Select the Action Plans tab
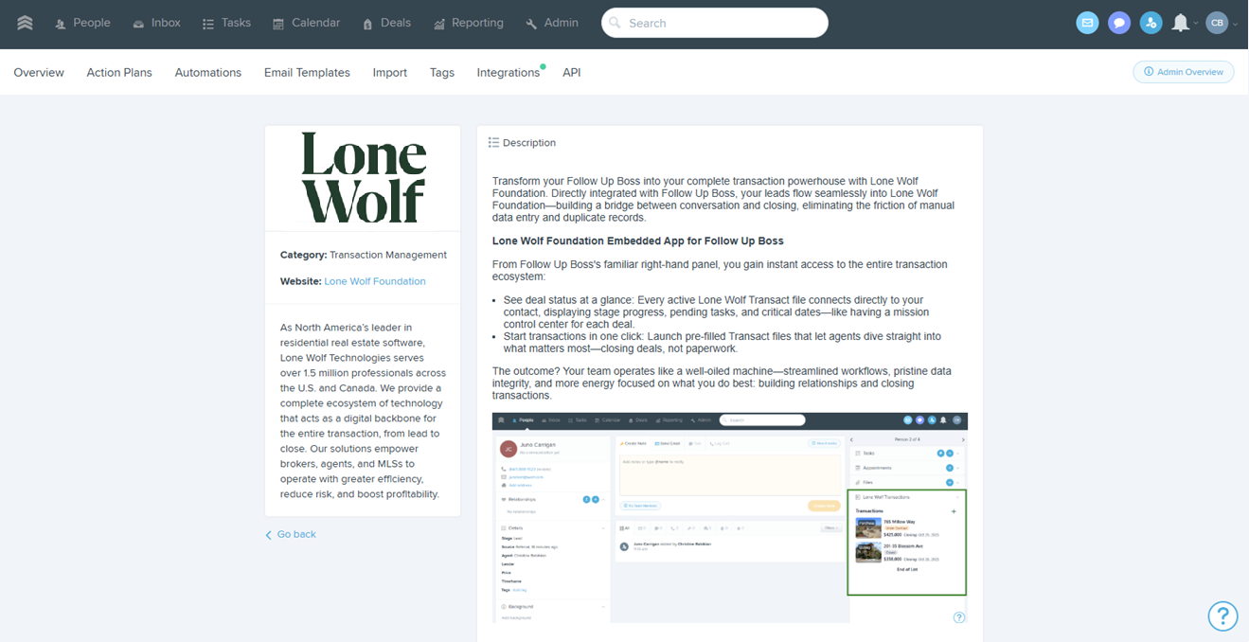The image size is (1249, 642). tap(119, 73)
